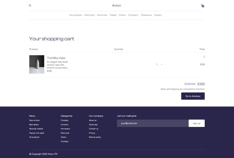The height and width of the screenshot is (158, 234).
Task: Click the Avion logo title
Action: 116,6
